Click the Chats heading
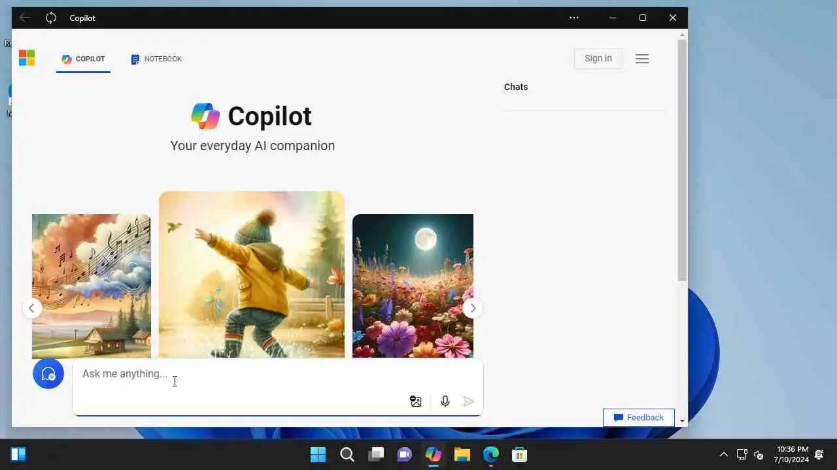This screenshot has width=837, height=470. 516,87
